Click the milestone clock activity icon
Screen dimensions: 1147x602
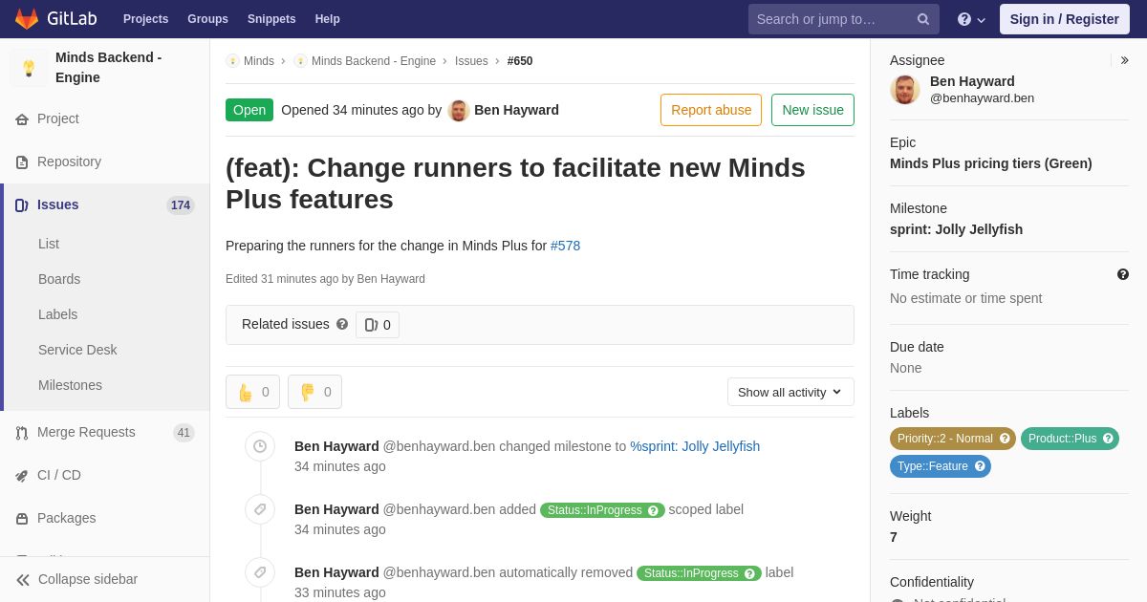point(260,446)
